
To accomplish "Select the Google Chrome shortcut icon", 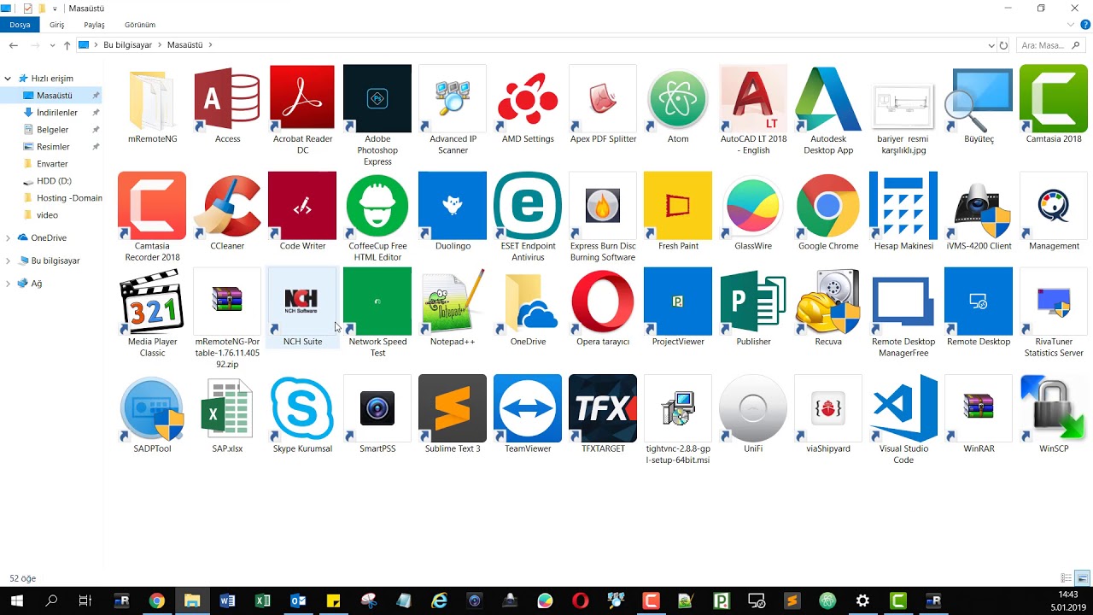I will [827, 206].
